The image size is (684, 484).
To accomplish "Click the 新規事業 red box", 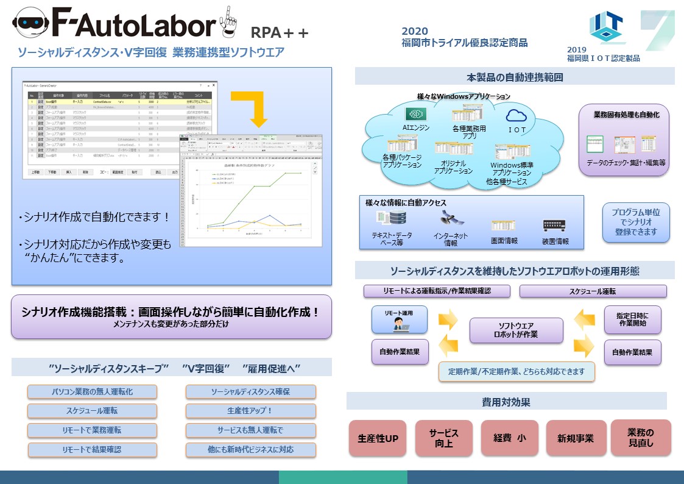I will click(576, 438).
